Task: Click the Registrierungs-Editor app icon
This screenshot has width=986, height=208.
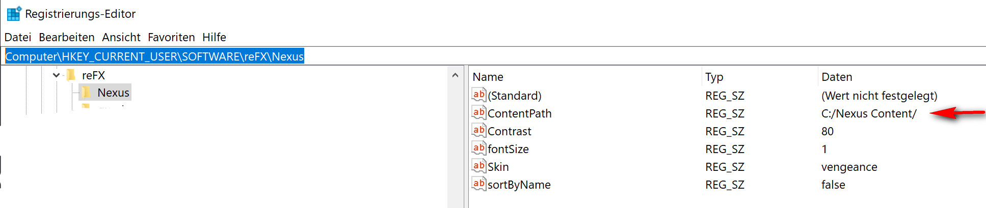Action: pos(14,13)
